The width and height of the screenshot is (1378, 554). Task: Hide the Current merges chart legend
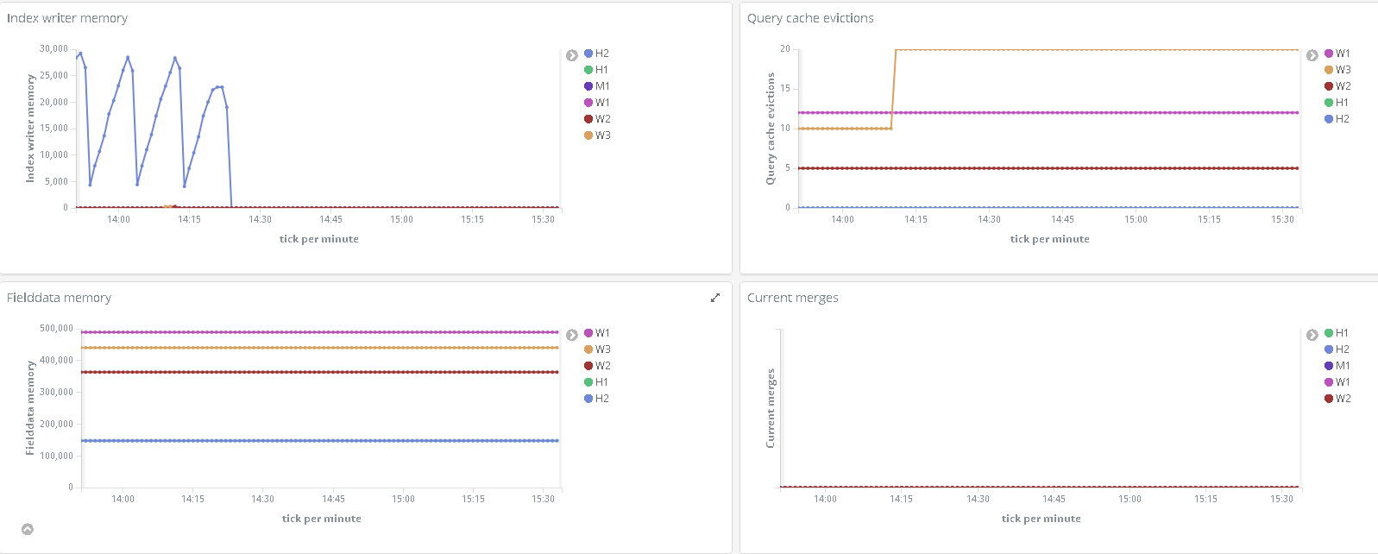tap(1312, 335)
